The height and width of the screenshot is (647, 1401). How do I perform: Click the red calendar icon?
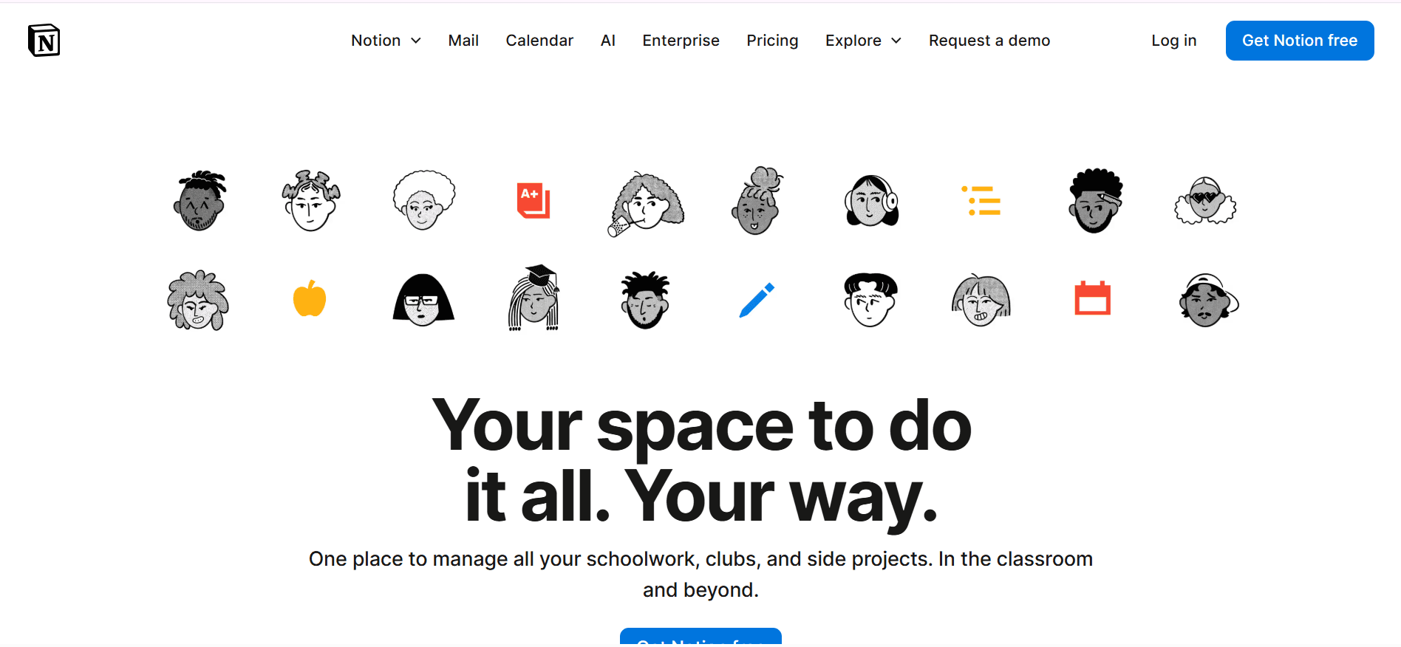pyautogui.click(x=1092, y=298)
